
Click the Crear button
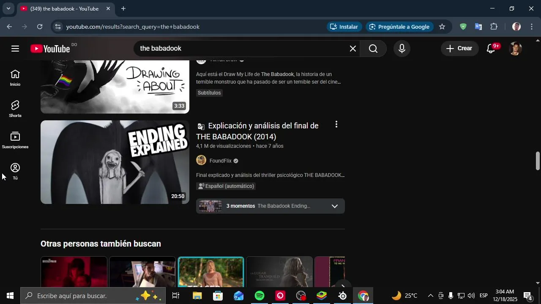pos(460,49)
